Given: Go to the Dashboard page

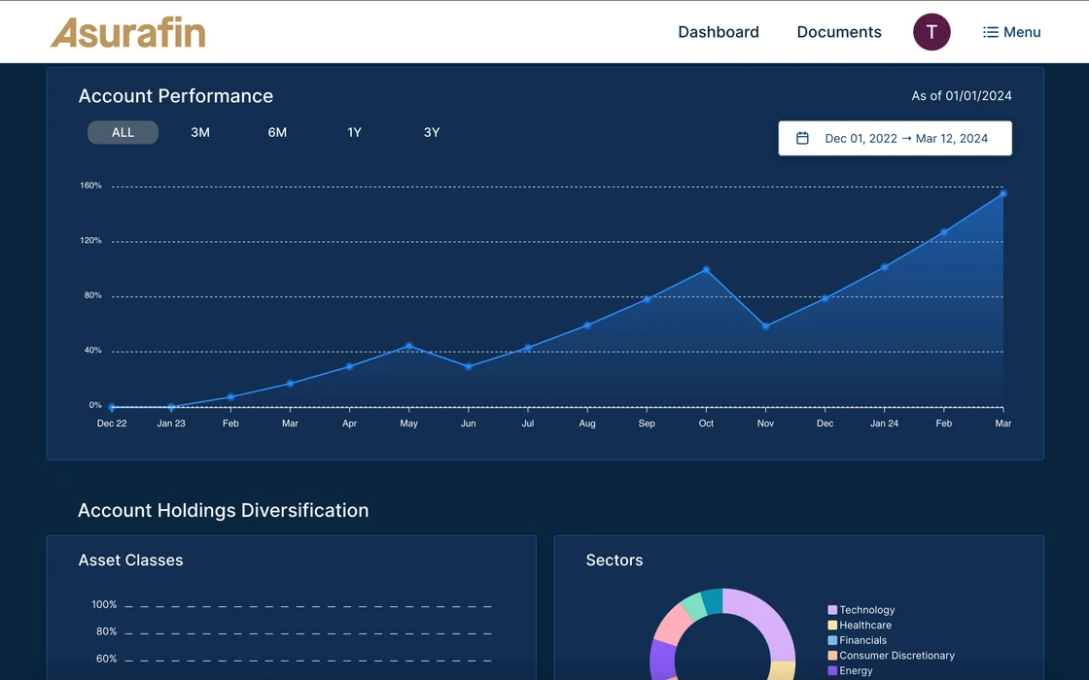Looking at the screenshot, I should (x=719, y=32).
